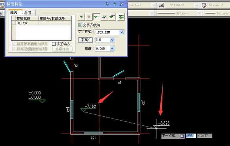Click the -8.826 楼层标高 cell

click(x=27, y=23)
